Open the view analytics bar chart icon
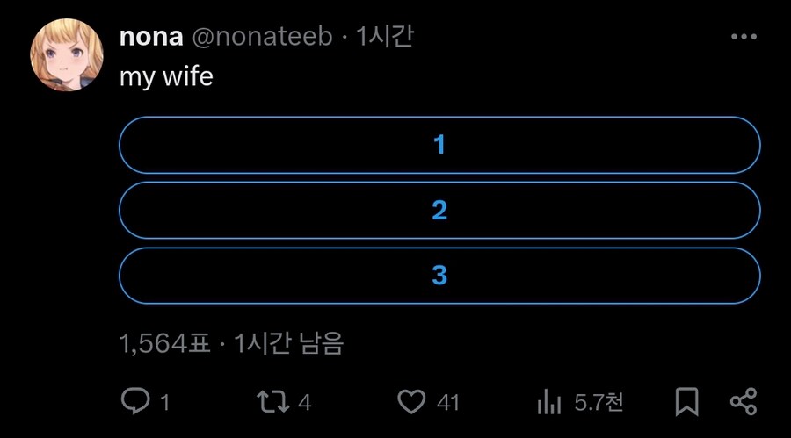 pyautogui.click(x=549, y=403)
